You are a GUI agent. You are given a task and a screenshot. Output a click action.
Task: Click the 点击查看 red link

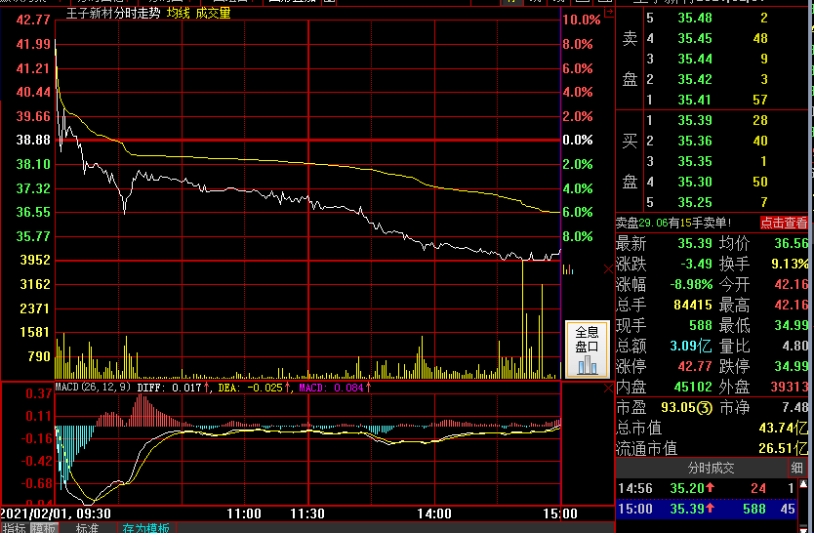tap(784, 224)
